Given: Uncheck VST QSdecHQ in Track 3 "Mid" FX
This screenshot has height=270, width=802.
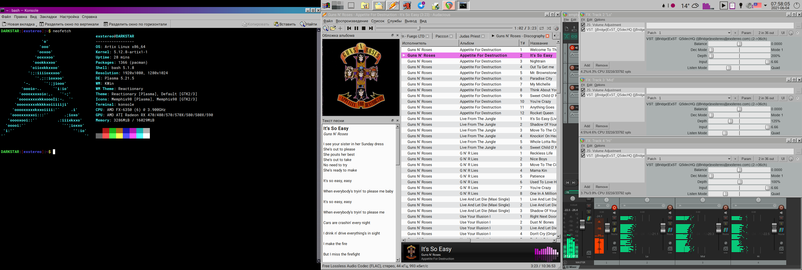Looking at the screenshot, I should (583, 95).
